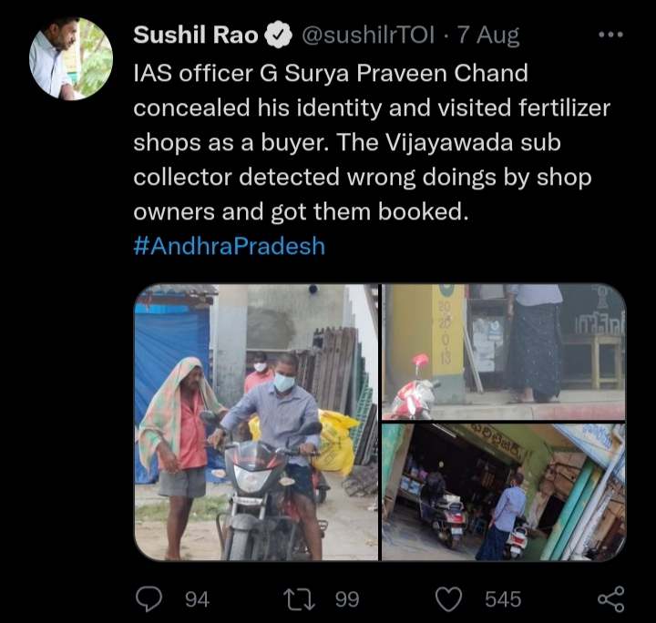Viewport: 656px width, 623px height.
Task: Open the @sushilrTOI handle
Action: [x=368, y=36]
